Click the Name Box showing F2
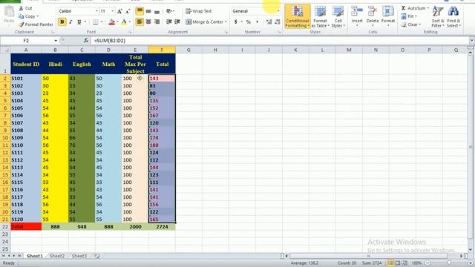 coord(27,41)
